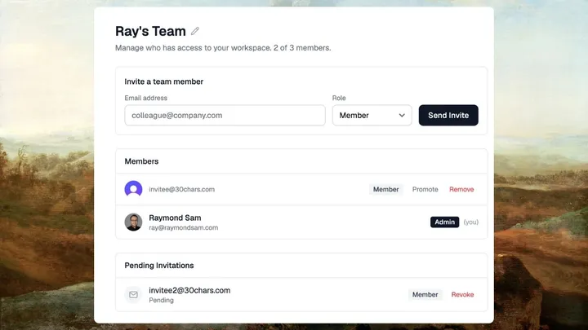Click the Member badge on the pending invitation
Image resolution: width=588 pixels, height=330 pixels.
click(x=425, y=294)
